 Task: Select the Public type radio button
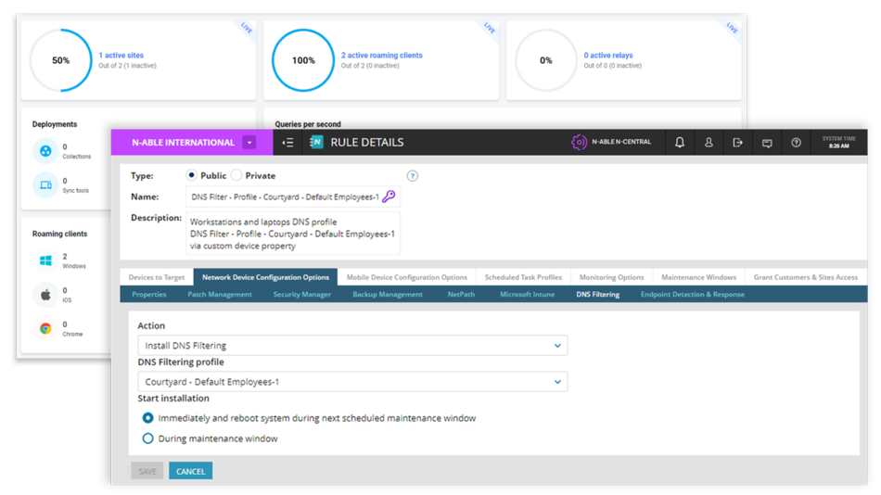point(192,175)
